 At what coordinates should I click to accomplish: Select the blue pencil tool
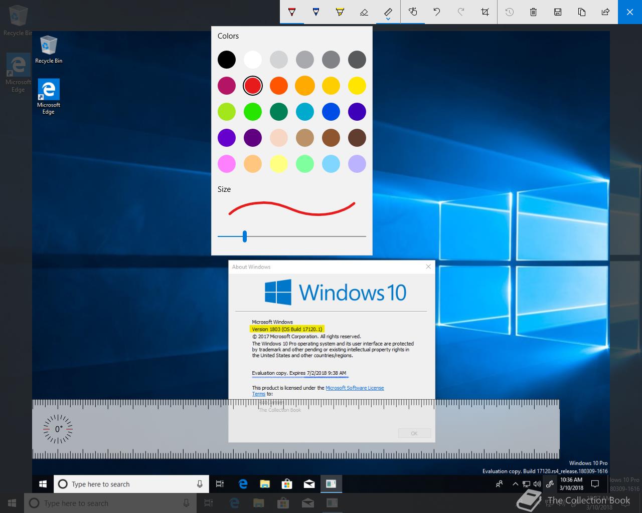pos(316,12)
